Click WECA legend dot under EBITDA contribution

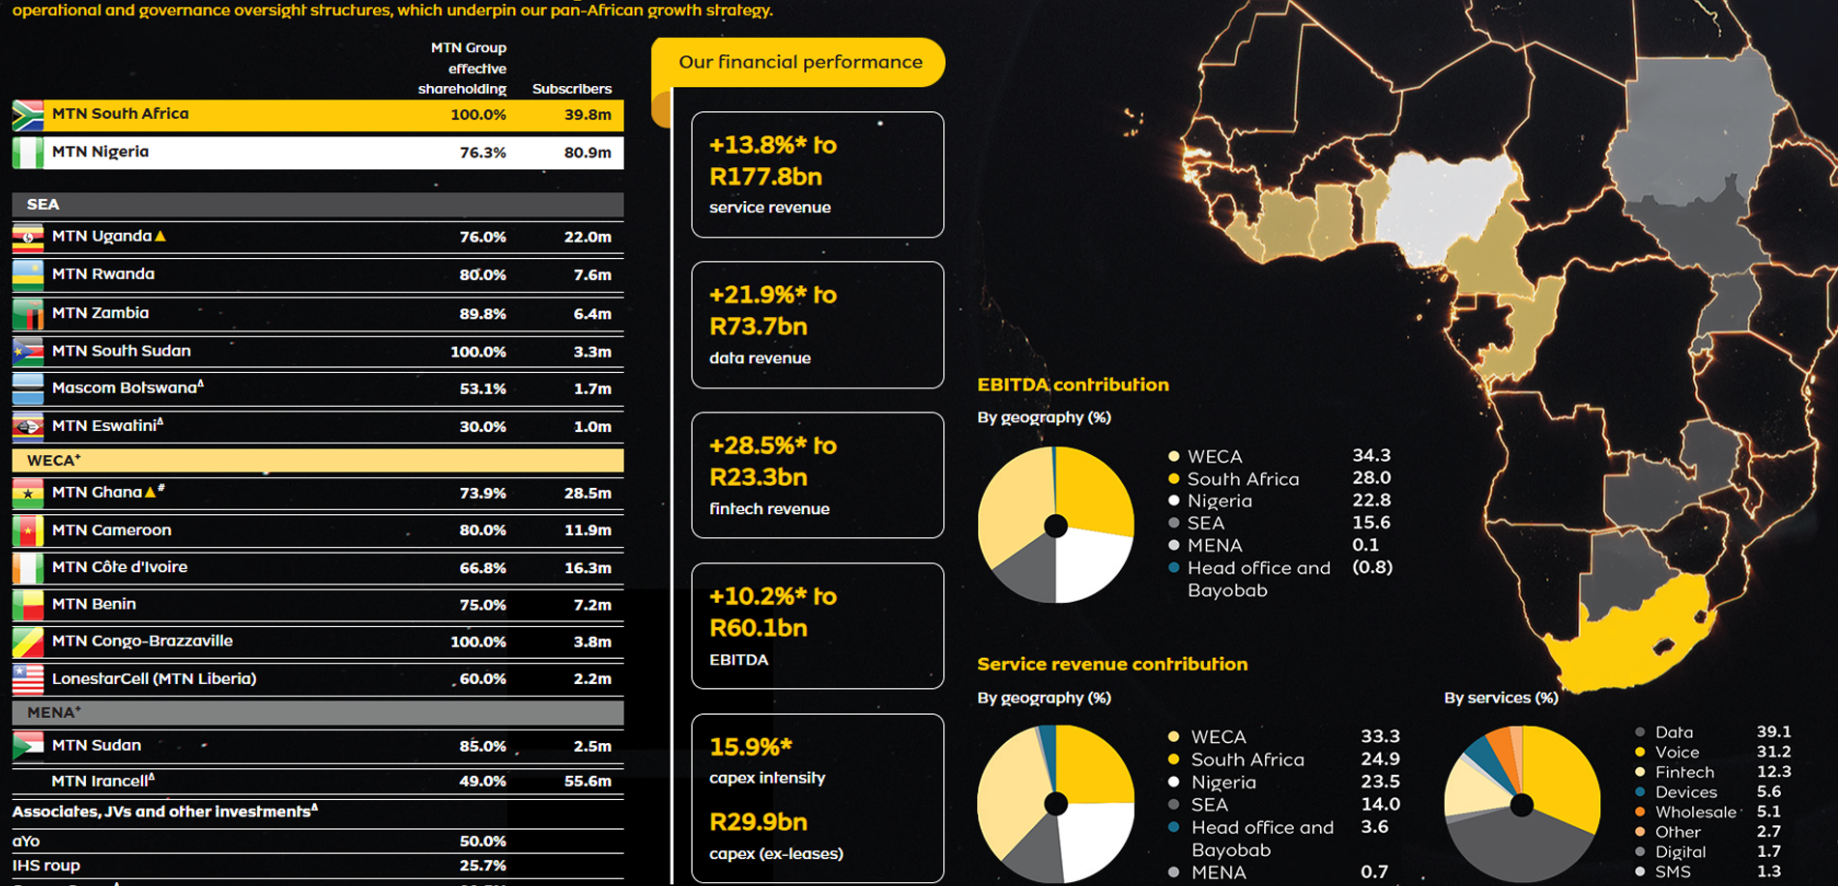[1174, 456]
